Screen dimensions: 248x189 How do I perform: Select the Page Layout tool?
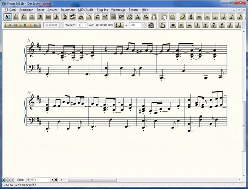(x=154, y=17)
